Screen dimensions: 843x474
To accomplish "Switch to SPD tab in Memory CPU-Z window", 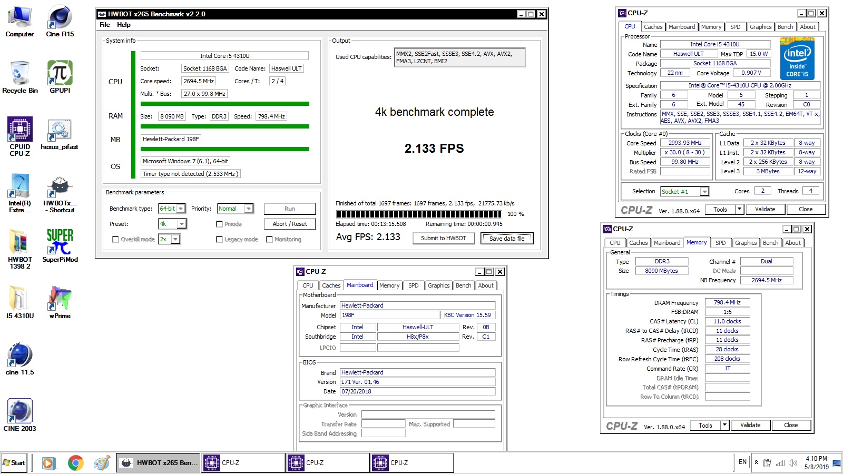I will coord(720,243).
